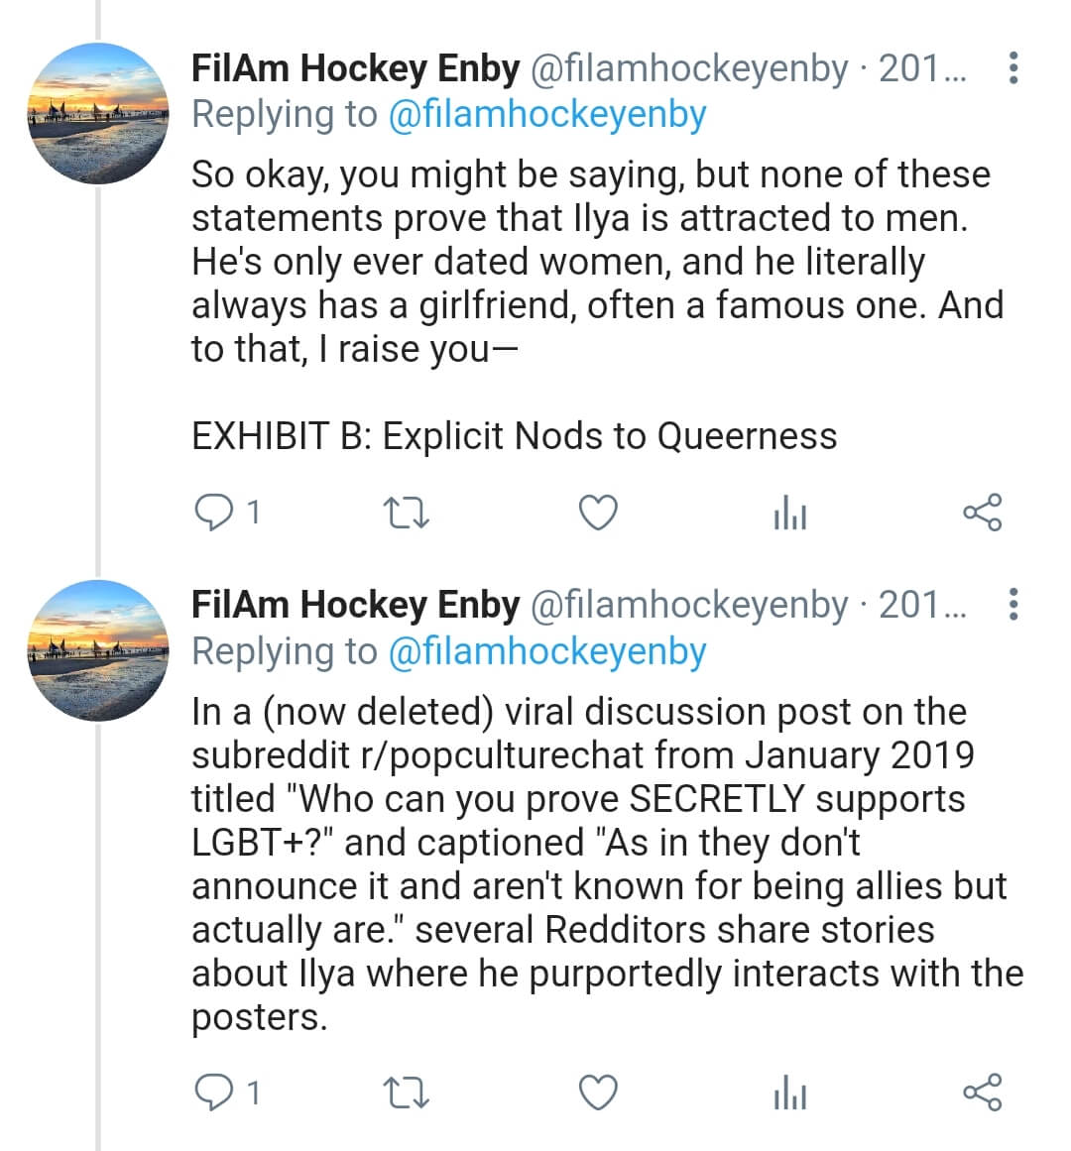Share the subreddit discussion tweet
1071x1151 pixels.
click(982, 1093)
